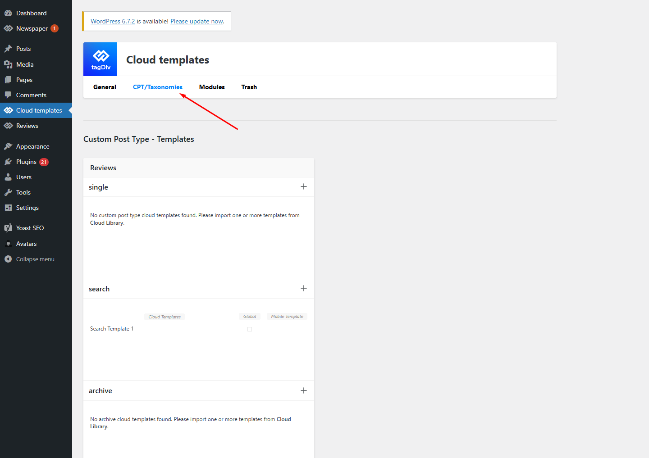Click the Reviews sidebar icon
This screenshot has width=649, height=458.
pyautogui.click(x=8, y=126)
